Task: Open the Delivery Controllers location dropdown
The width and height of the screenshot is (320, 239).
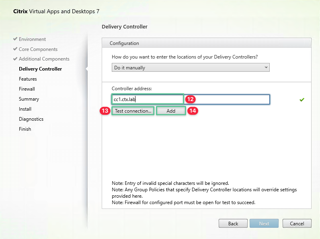Action: tap(191, 67)
